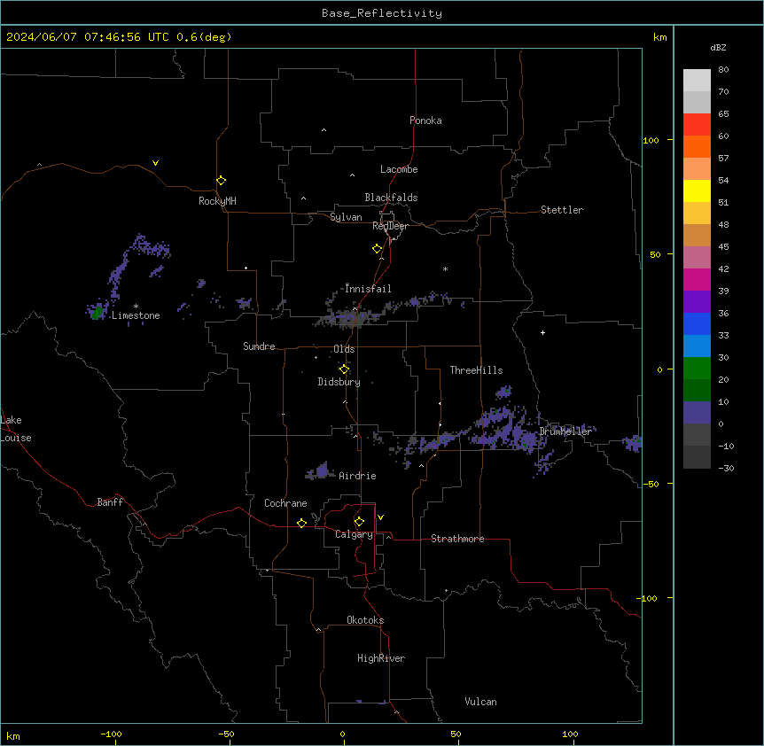Click the purple 0 dBZ color swatch
The height and width of the screenshot is (746, 764).
(x=697, y=413)
